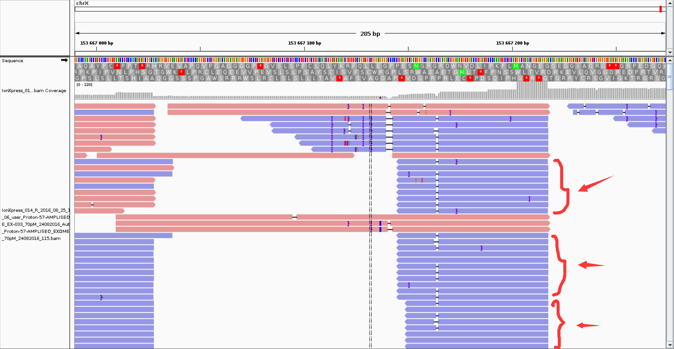This screenshot has width=674, height=349.
Task: Click up arrow of the alignment panel scrollbar
Action: (670, 60)
